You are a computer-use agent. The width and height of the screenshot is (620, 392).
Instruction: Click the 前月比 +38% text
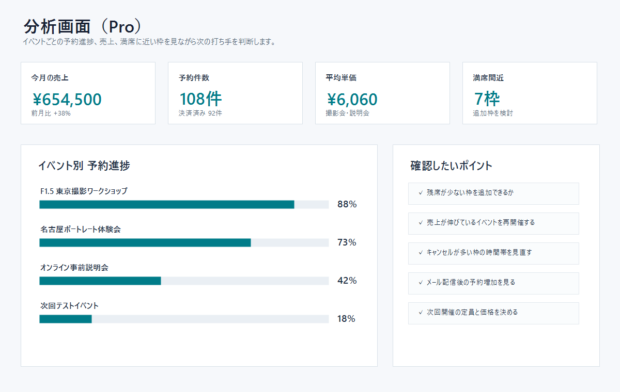tap(51, 113)
